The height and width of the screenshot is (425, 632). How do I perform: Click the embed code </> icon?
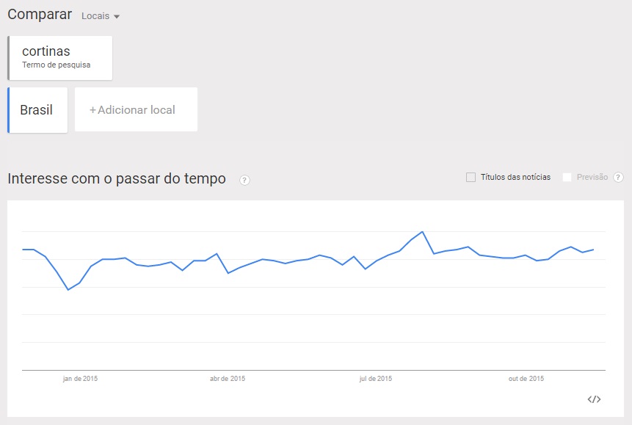[x=595, y=398]
